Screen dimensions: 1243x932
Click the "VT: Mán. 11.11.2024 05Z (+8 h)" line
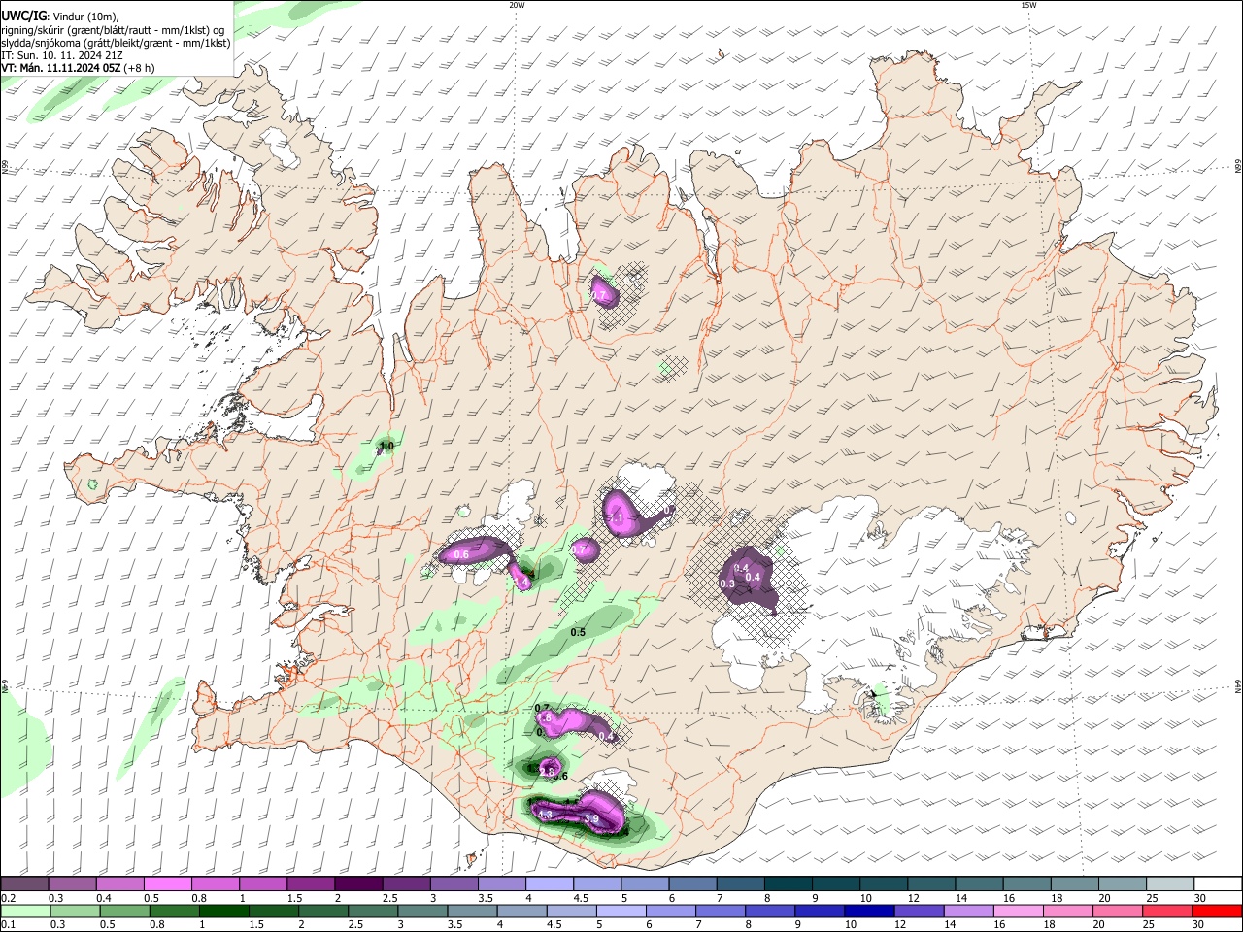(78, 68)
